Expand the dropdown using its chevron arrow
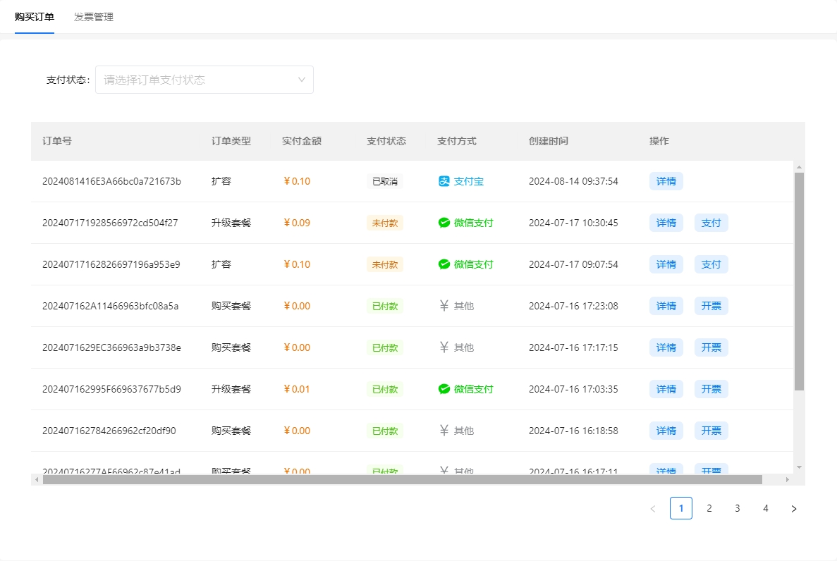Screen dimensions: 837x561 (302, 80)
